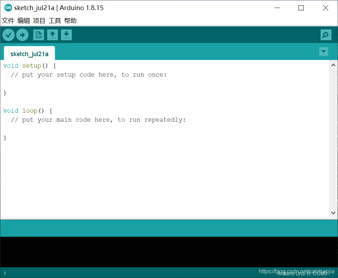The image size is (338, 278).
Task: Open the 文件 menu
Action: tap(8, 20)
